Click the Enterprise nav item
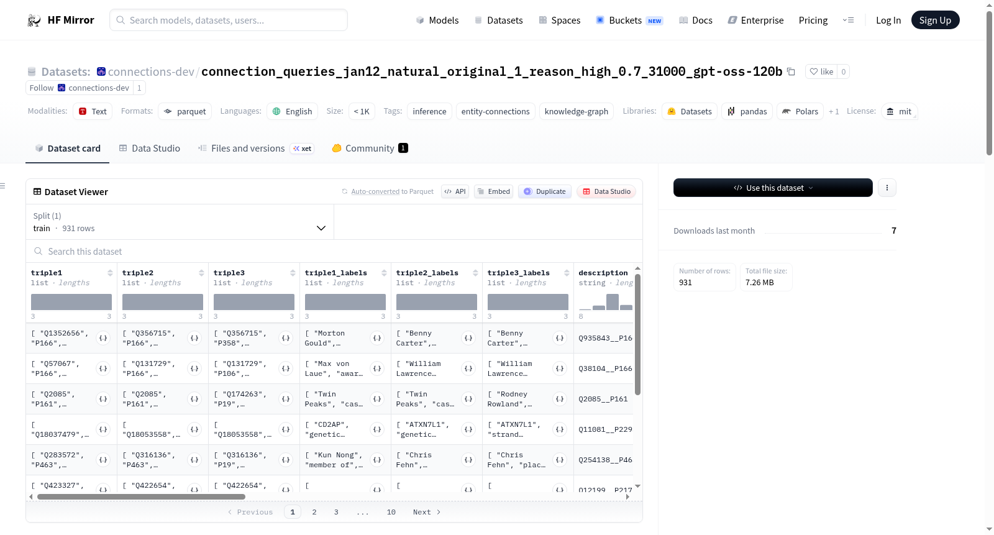Image resolution: width=994 pixels, height=535 pixels. coord(755,21)
